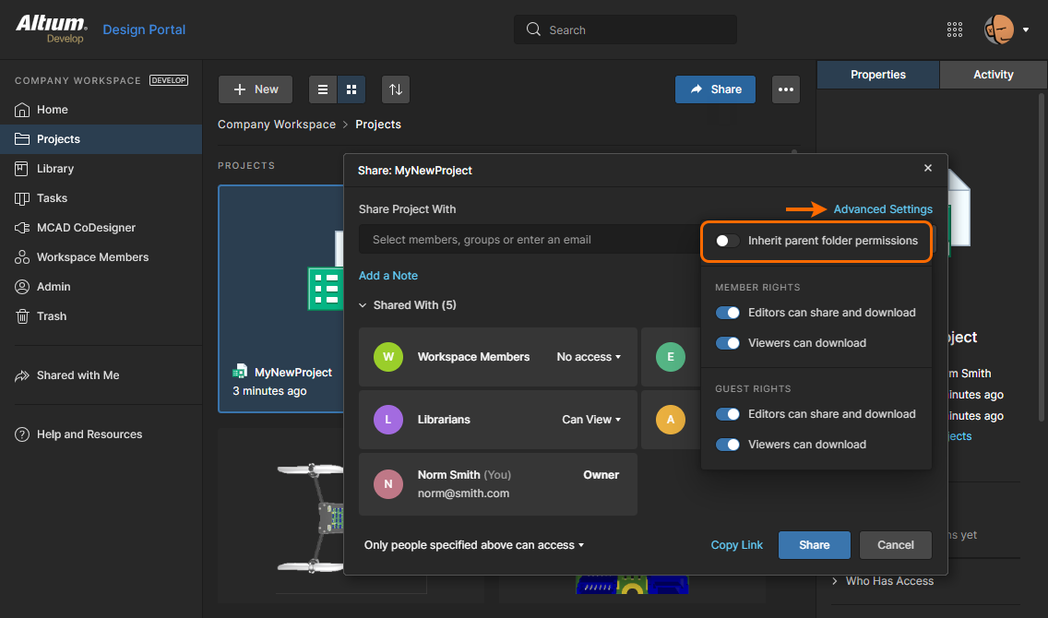Click the Norm Smith N avatar
The width and height of the screenshot is (1048, 618).
click(388, 483)
